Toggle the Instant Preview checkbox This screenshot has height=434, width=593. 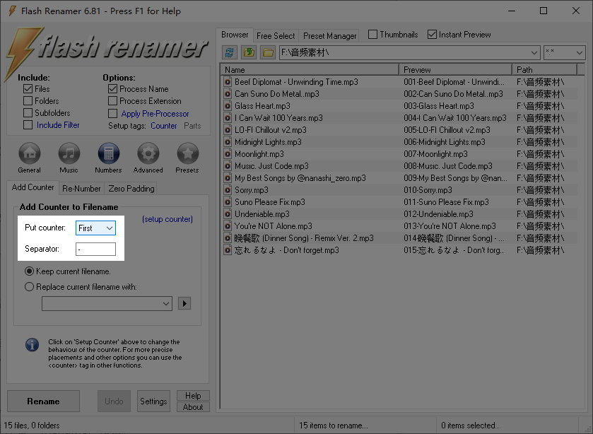pos(432,35)
